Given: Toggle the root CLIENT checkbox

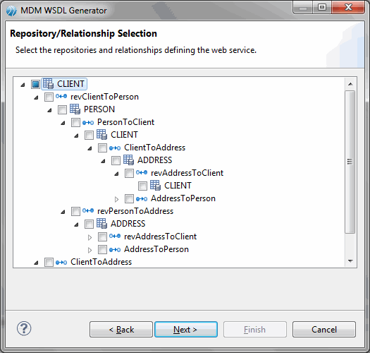Looking at the screenshot, I should pyautogui.click(x=35, y=84).
